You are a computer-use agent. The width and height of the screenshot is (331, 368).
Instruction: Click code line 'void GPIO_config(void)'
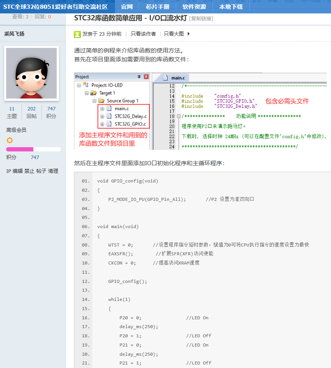pos(128,181)
